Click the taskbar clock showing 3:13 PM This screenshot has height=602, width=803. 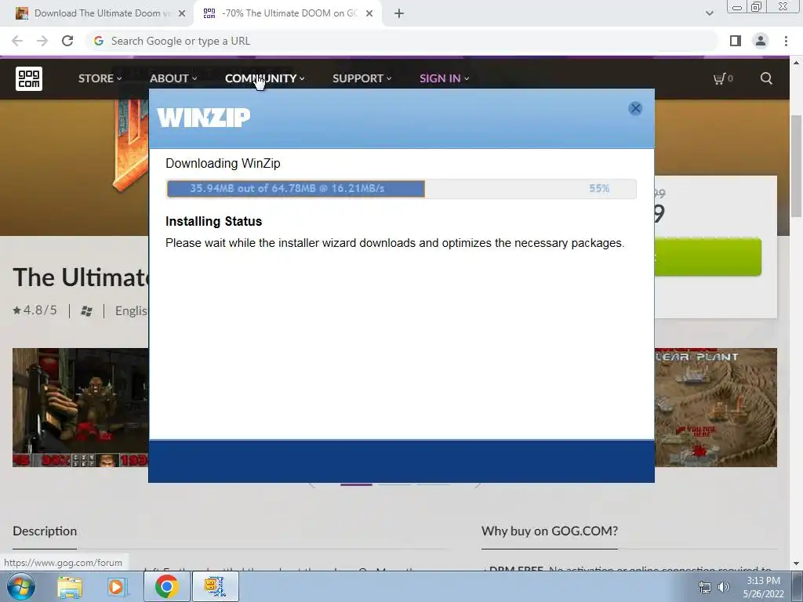(x=763, y=587)
